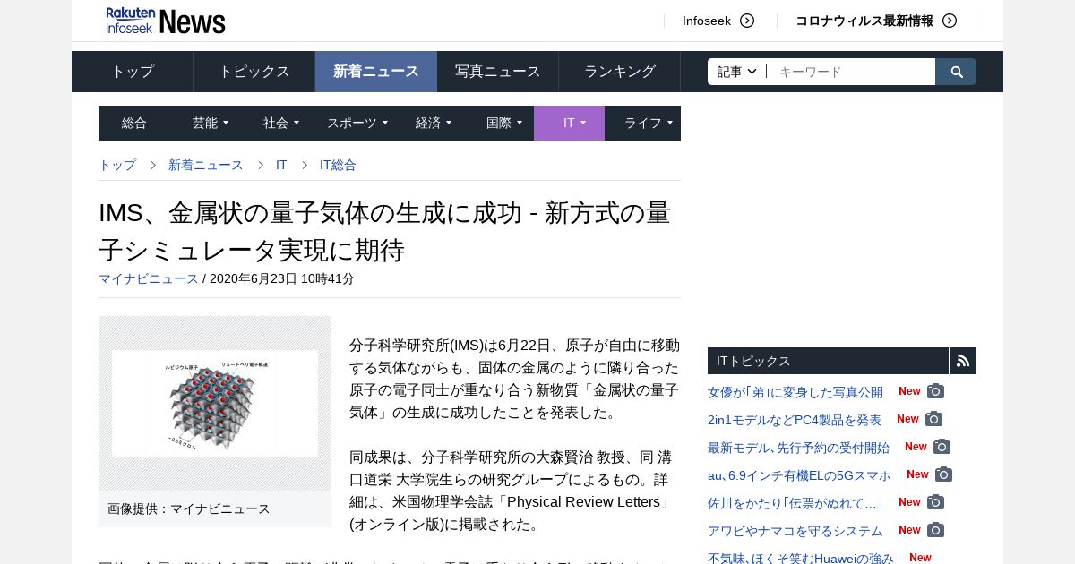Screen dimensions: 1075x564
Task: Click camera icon next to 女優が「弟」に変身した写真公開
Action: pyautogui.click(x=935, y=391)
